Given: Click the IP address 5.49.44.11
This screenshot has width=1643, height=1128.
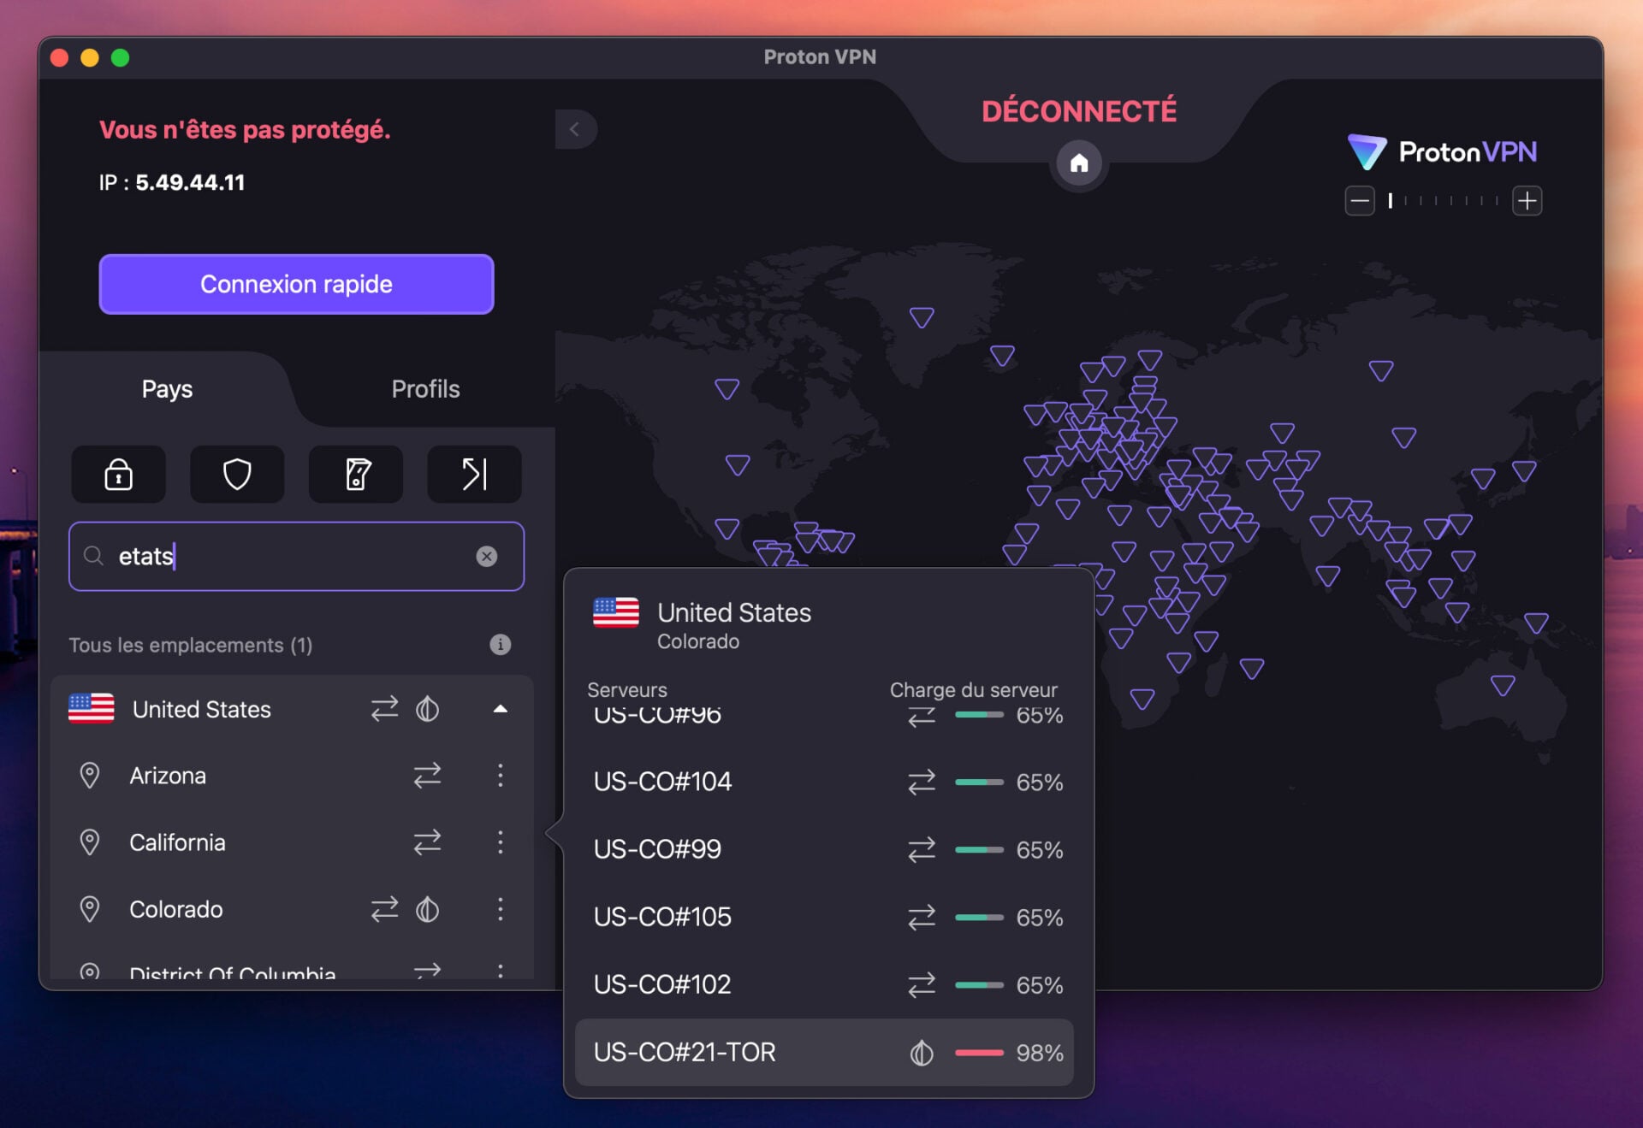Looking at the screenshot, I should (190, 182).
